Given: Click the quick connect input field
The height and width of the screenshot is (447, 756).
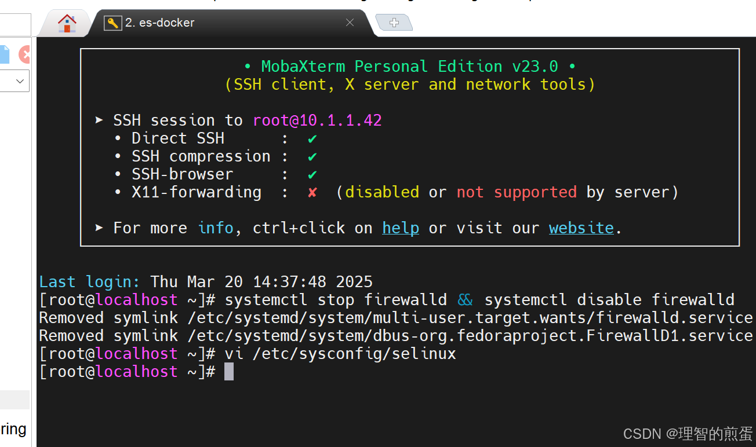Looking at the screenshot, I should 15,25.
